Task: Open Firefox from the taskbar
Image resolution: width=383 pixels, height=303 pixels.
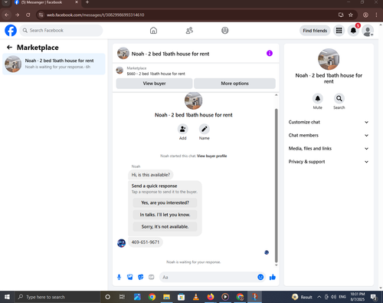Action: (211, 297)
